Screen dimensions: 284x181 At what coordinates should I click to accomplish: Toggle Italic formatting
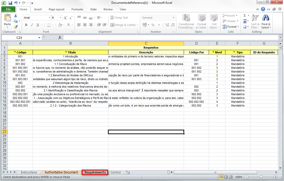(x=32, y=25)
